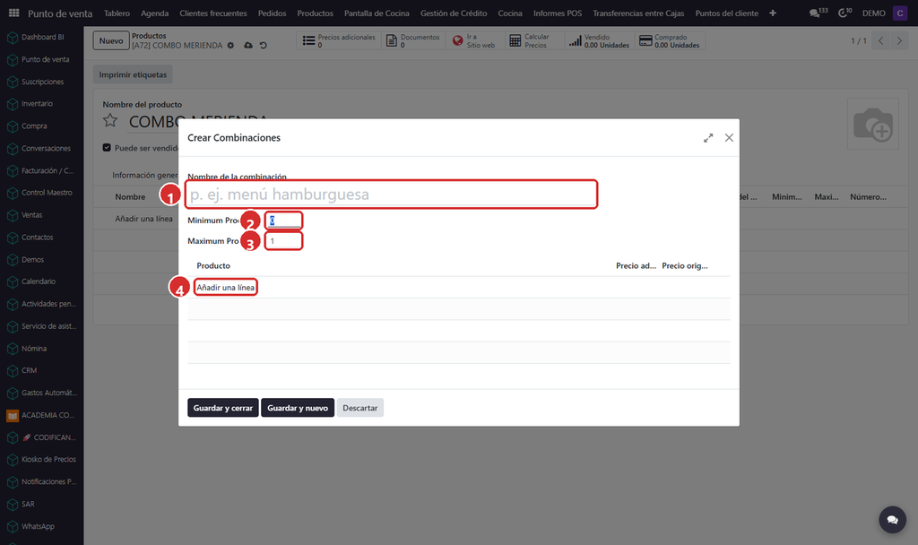Click Añadir una línea in dialog
The width and height of the screenshot is (918, 545).
click(x=225, y=288)
